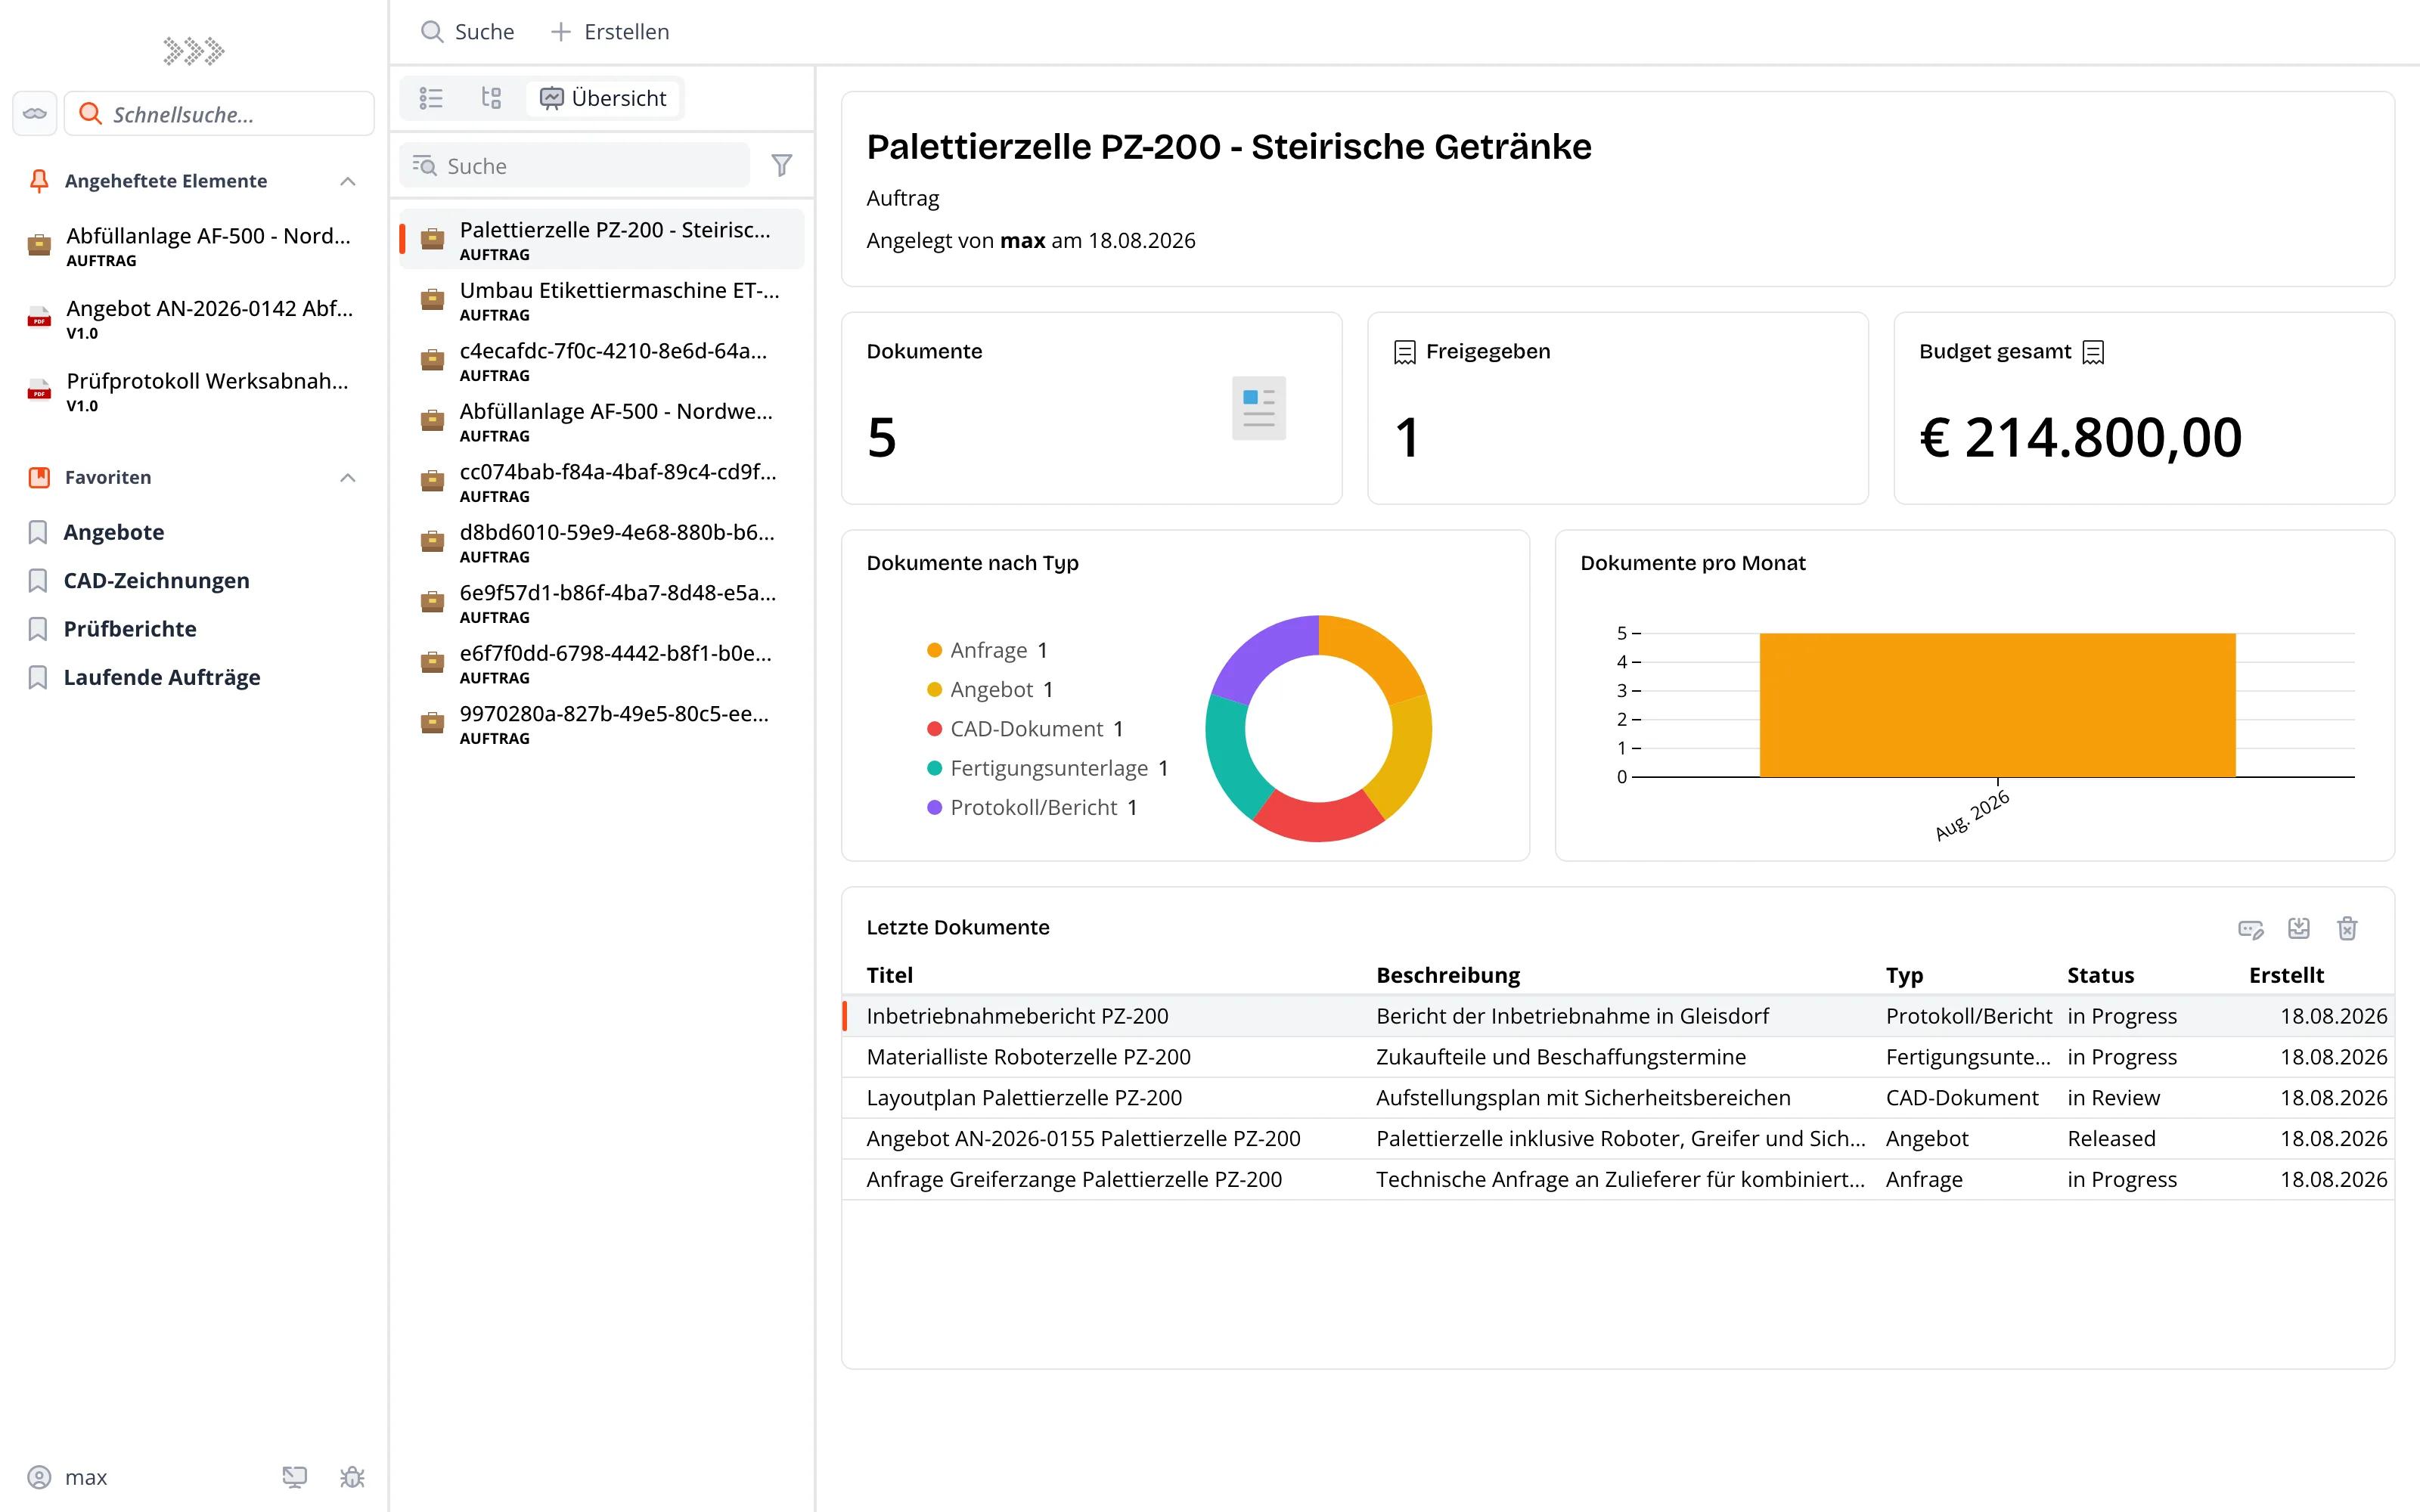Collapse the Favoriten section
The width and height of the screenshot is (2420, 1512).
coord(348,478)
